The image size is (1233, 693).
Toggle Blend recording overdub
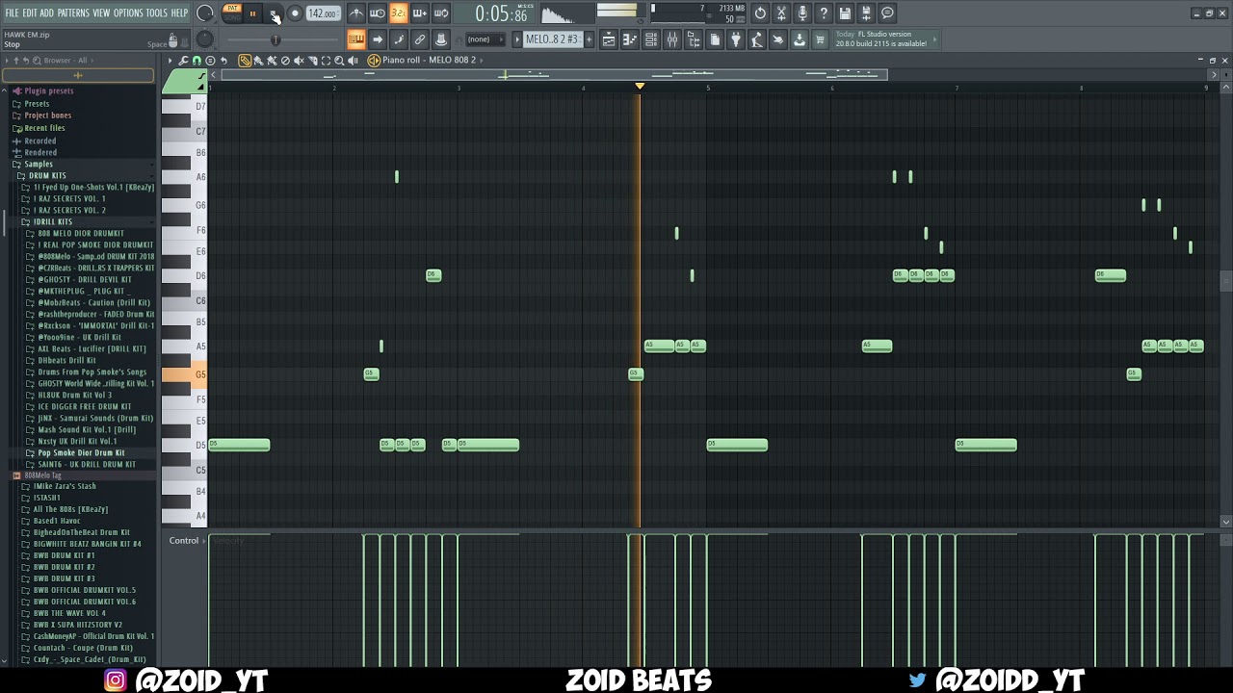[419, 13]
